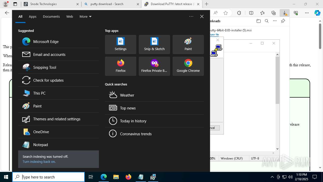This screenshot has height=182, width=323.
Task: Launch Firefox tile in Top apps
Action: (x=121, y=66)
